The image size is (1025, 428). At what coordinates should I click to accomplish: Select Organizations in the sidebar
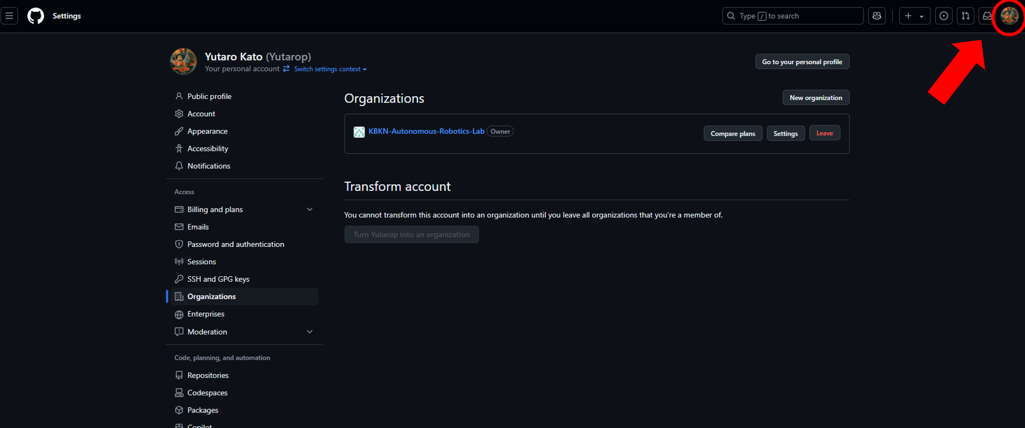tap(244, 297)
